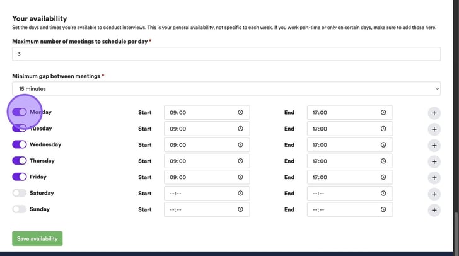Click the plus icon for Sunday

434,210
